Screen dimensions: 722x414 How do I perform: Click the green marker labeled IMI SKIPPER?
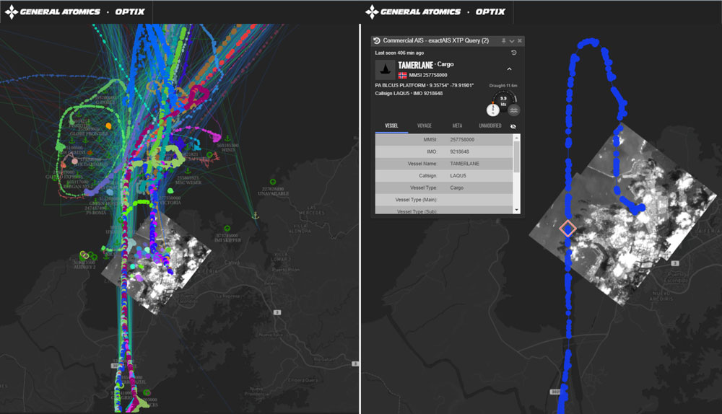(x=227, y=229)
